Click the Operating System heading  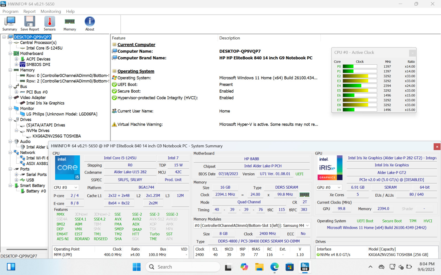[x=136, y=71]
